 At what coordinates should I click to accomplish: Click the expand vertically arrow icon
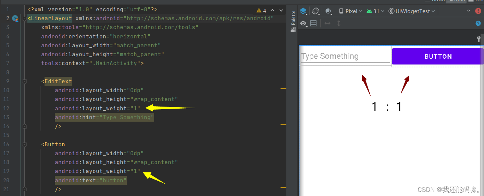[x=339, y=23]
